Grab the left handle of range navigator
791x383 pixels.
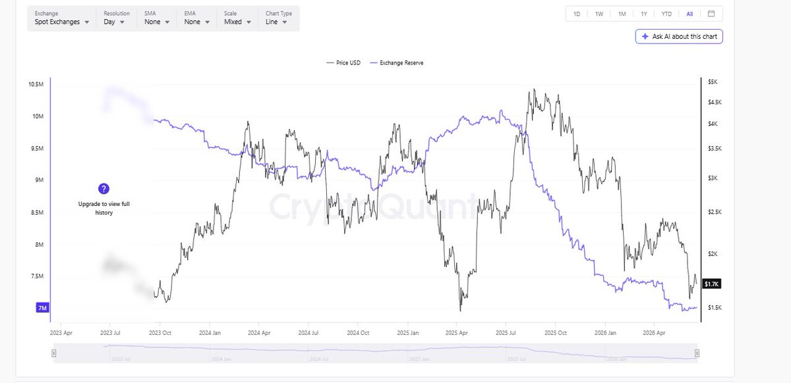[54, 354]
